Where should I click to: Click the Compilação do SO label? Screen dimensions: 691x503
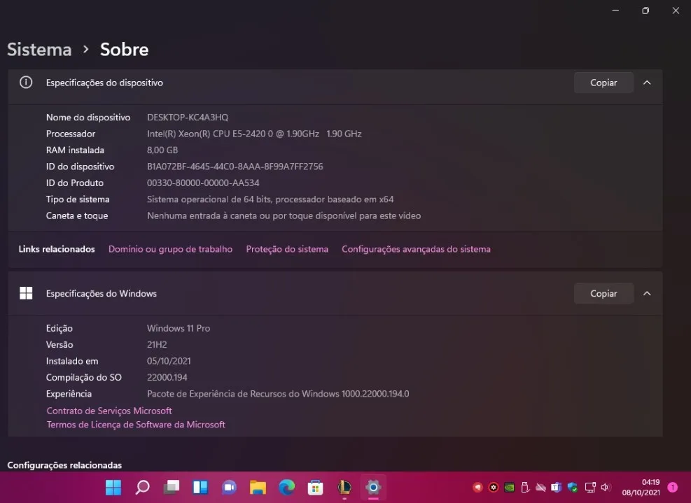pos(84,378)
